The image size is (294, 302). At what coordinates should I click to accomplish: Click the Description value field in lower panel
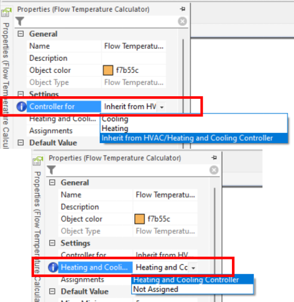coord(165,207)
